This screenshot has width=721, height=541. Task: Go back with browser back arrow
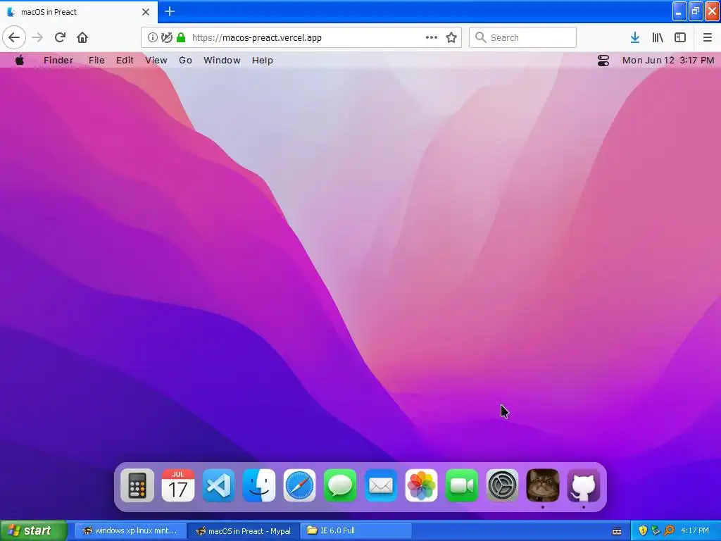coord(14,37)
